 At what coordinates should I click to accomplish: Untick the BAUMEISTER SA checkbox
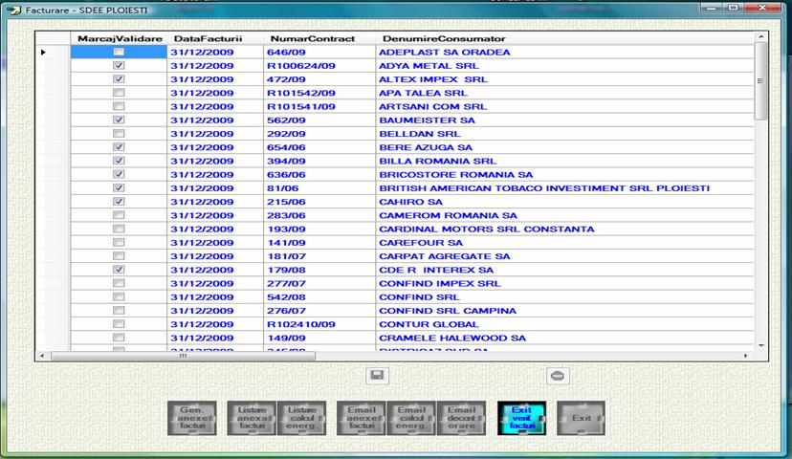tap(119, 120)
